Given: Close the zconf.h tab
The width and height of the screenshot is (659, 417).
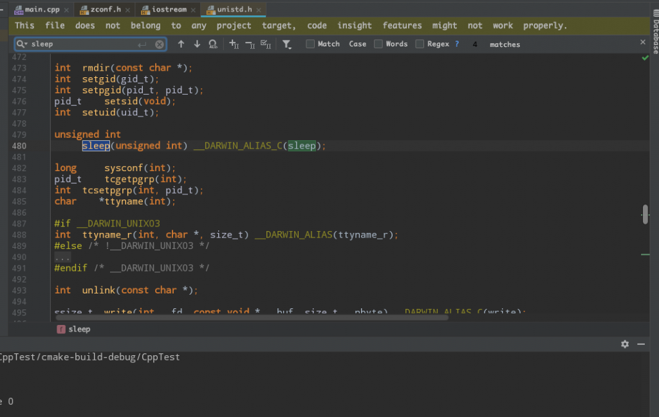Looking at the screenshot, I should click(127, 10).
